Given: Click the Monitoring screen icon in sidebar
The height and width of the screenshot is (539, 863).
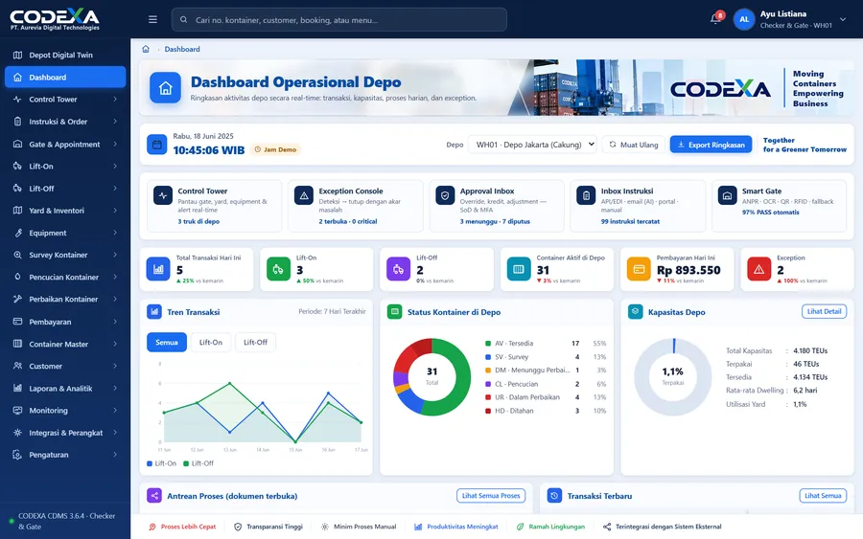Looking at the screenshot, I should [x=17, y=411].
